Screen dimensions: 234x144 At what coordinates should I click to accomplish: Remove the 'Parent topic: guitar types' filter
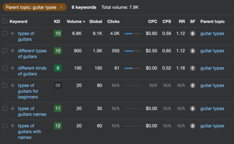pyautogui.click(x=61, y=7)
